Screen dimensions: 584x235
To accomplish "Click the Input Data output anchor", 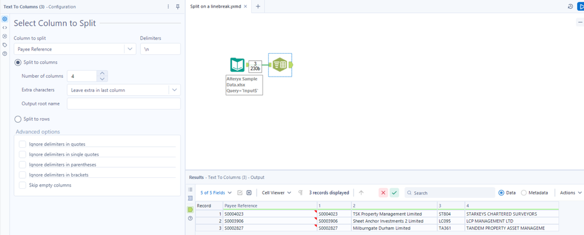I will point(247,65).
